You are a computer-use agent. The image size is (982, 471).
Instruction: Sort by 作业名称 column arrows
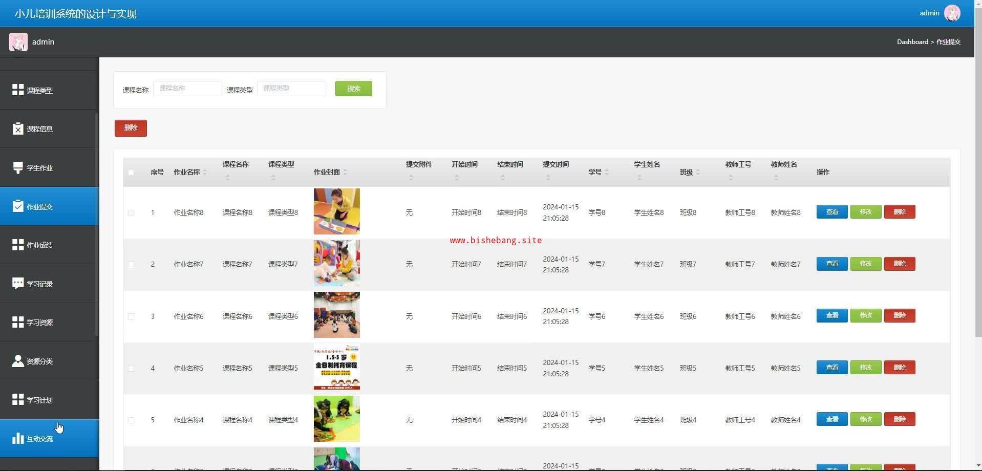(205, 172)
